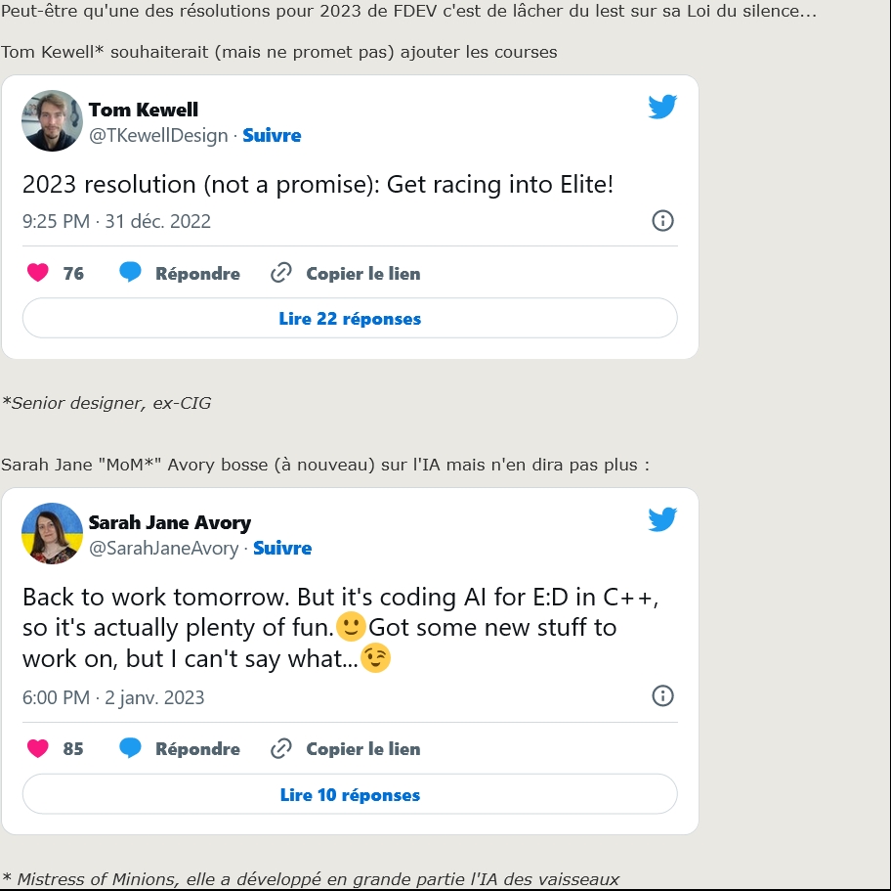Open Sarah Jane Avory's profile picture
The width and height of the screenshot is (891, 891).
click(x=52, y=533)
